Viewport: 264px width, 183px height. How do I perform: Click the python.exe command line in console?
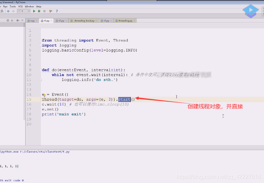(x=35, y=152)
